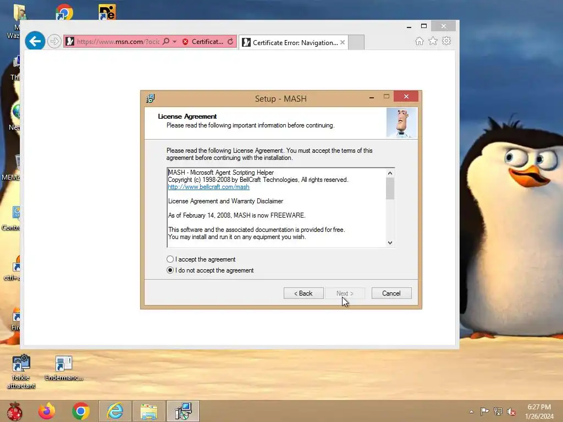Click the MASH setup taskbar icon
Screen dimensions: 563x422
pos(183,411)
